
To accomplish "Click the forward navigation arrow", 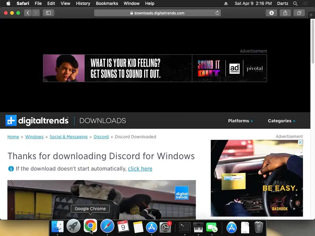I will point(36,13).
